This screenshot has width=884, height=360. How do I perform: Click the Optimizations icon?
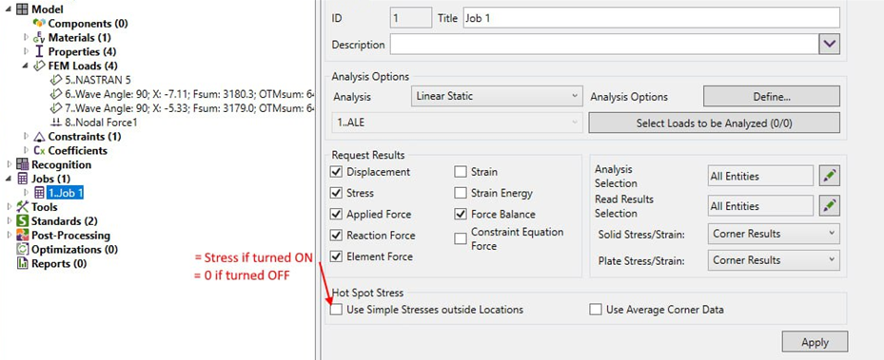[x=23, y=249]
